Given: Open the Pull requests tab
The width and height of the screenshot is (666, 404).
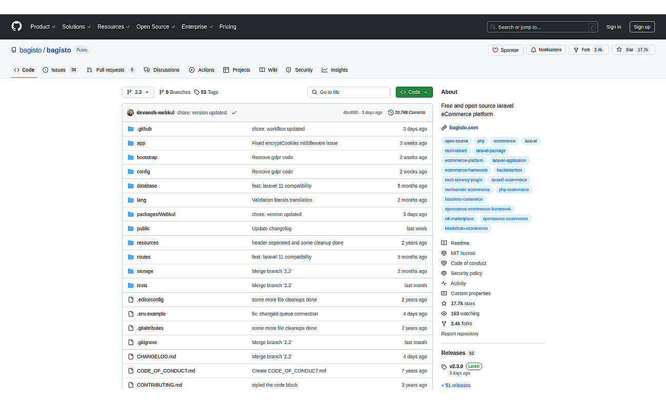Looking at the screenshot, I should 110,70.
